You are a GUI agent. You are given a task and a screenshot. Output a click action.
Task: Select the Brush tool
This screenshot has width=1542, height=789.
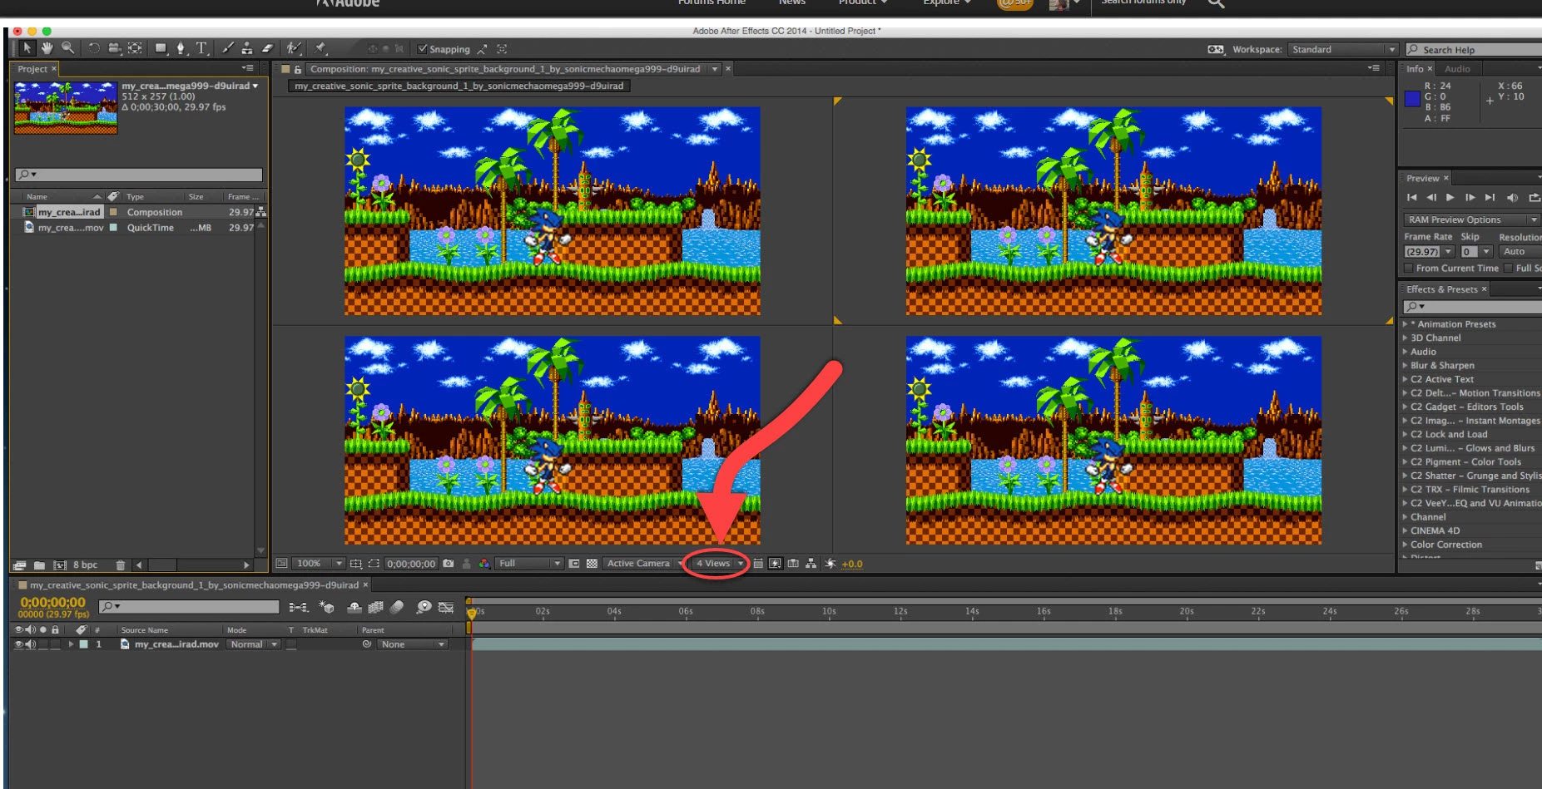click(228, 48)
